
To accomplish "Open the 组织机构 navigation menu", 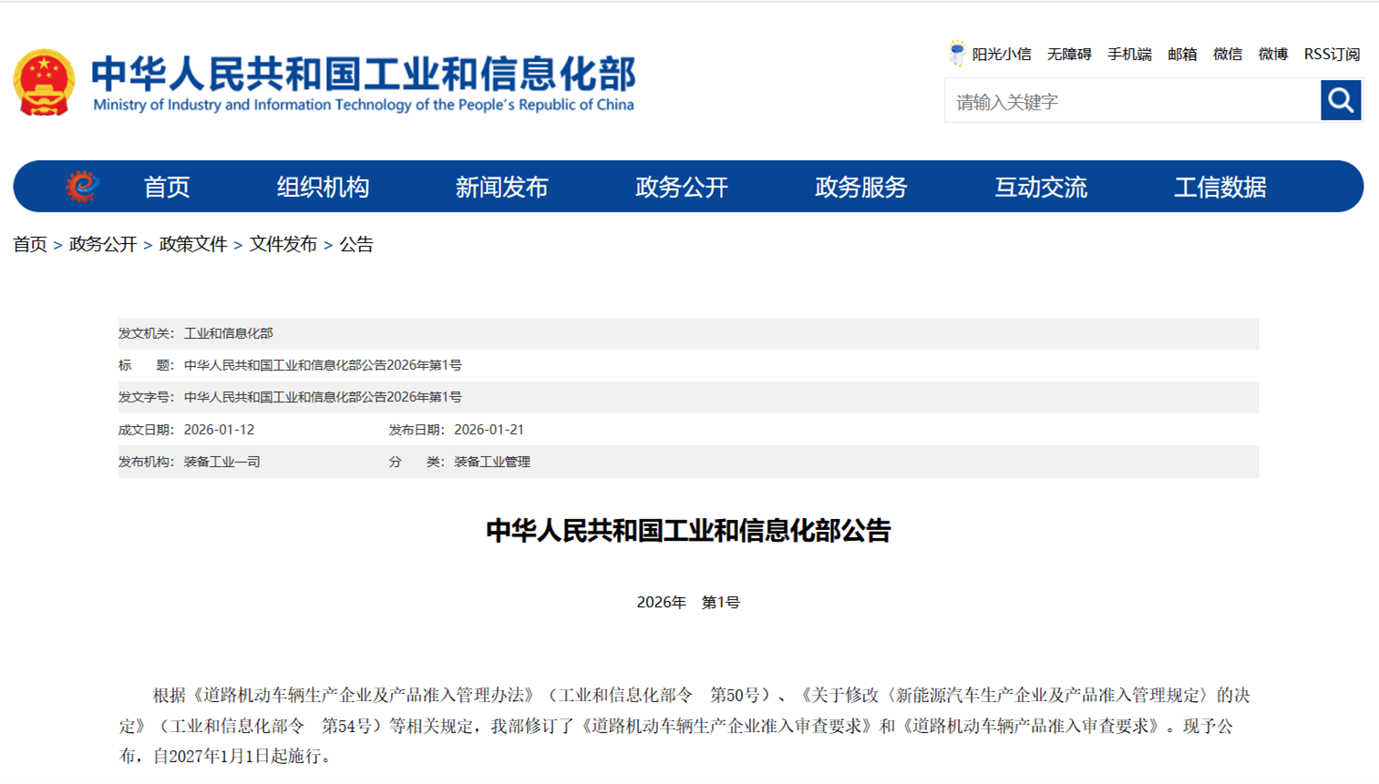I will pyautogui.click(x=323, y=188).
